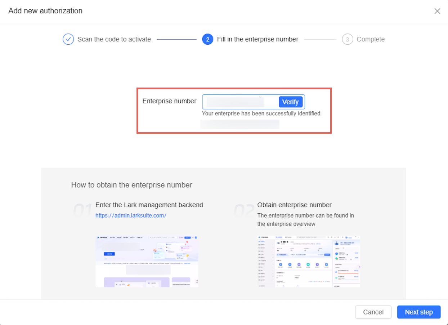Click the checkmark icon for step one
Viewport: 448px width, 325px height.
click(68, 39)
